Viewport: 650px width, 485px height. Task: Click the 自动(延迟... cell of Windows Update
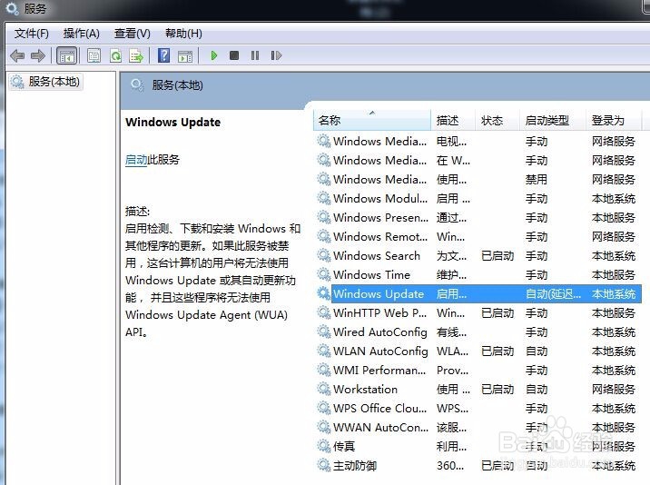(553, 293)
